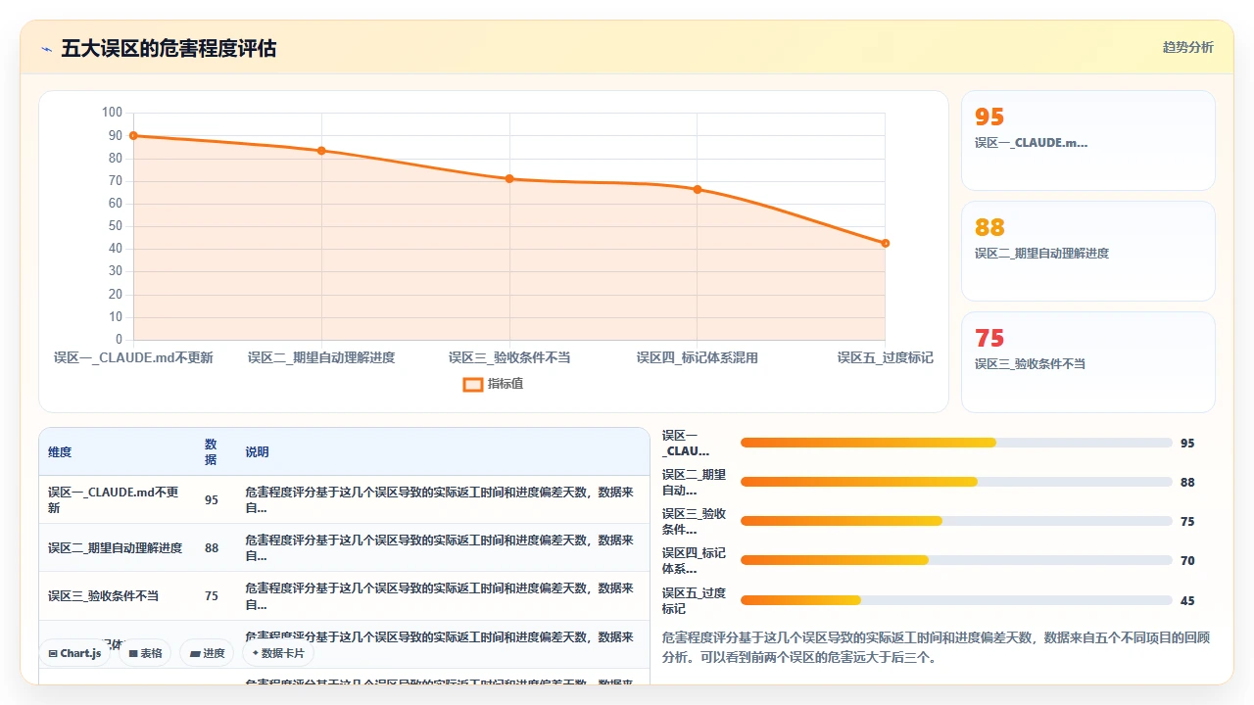Click the progress bar for 误区一_CLAU…
The width and height of the screenshot is (1254, 705).
(x=956, y=443)
